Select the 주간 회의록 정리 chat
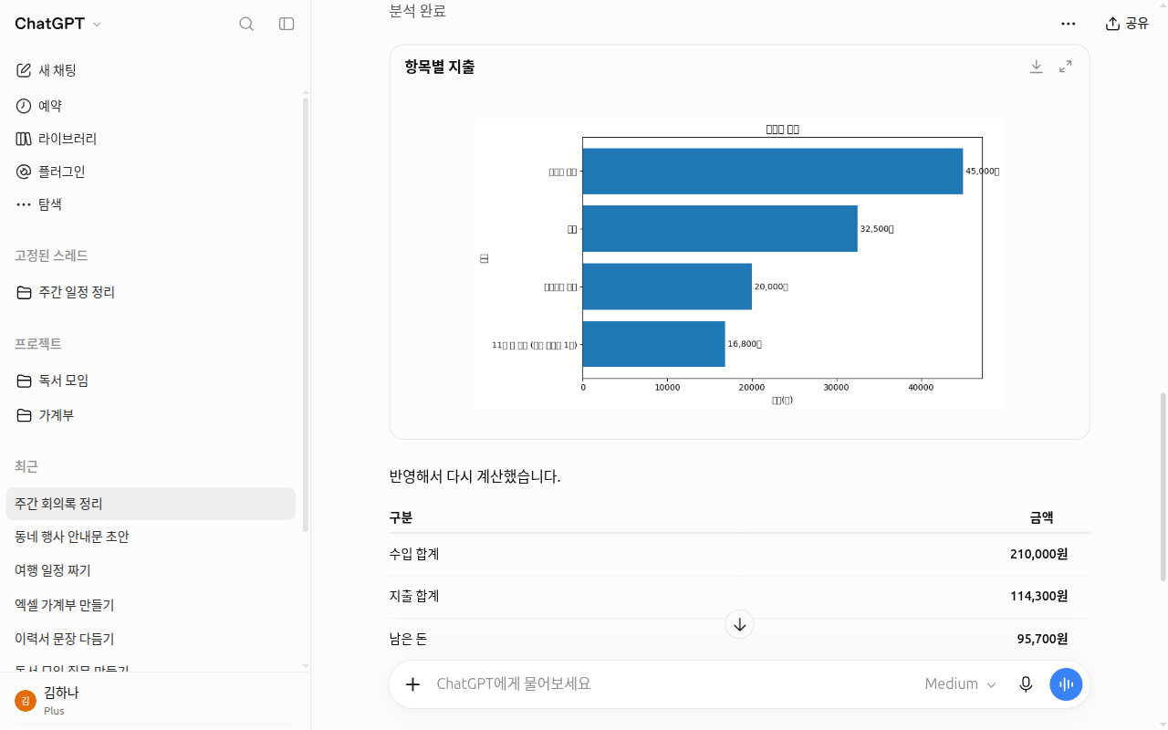1168x730 pixels. tap(151, 504)
